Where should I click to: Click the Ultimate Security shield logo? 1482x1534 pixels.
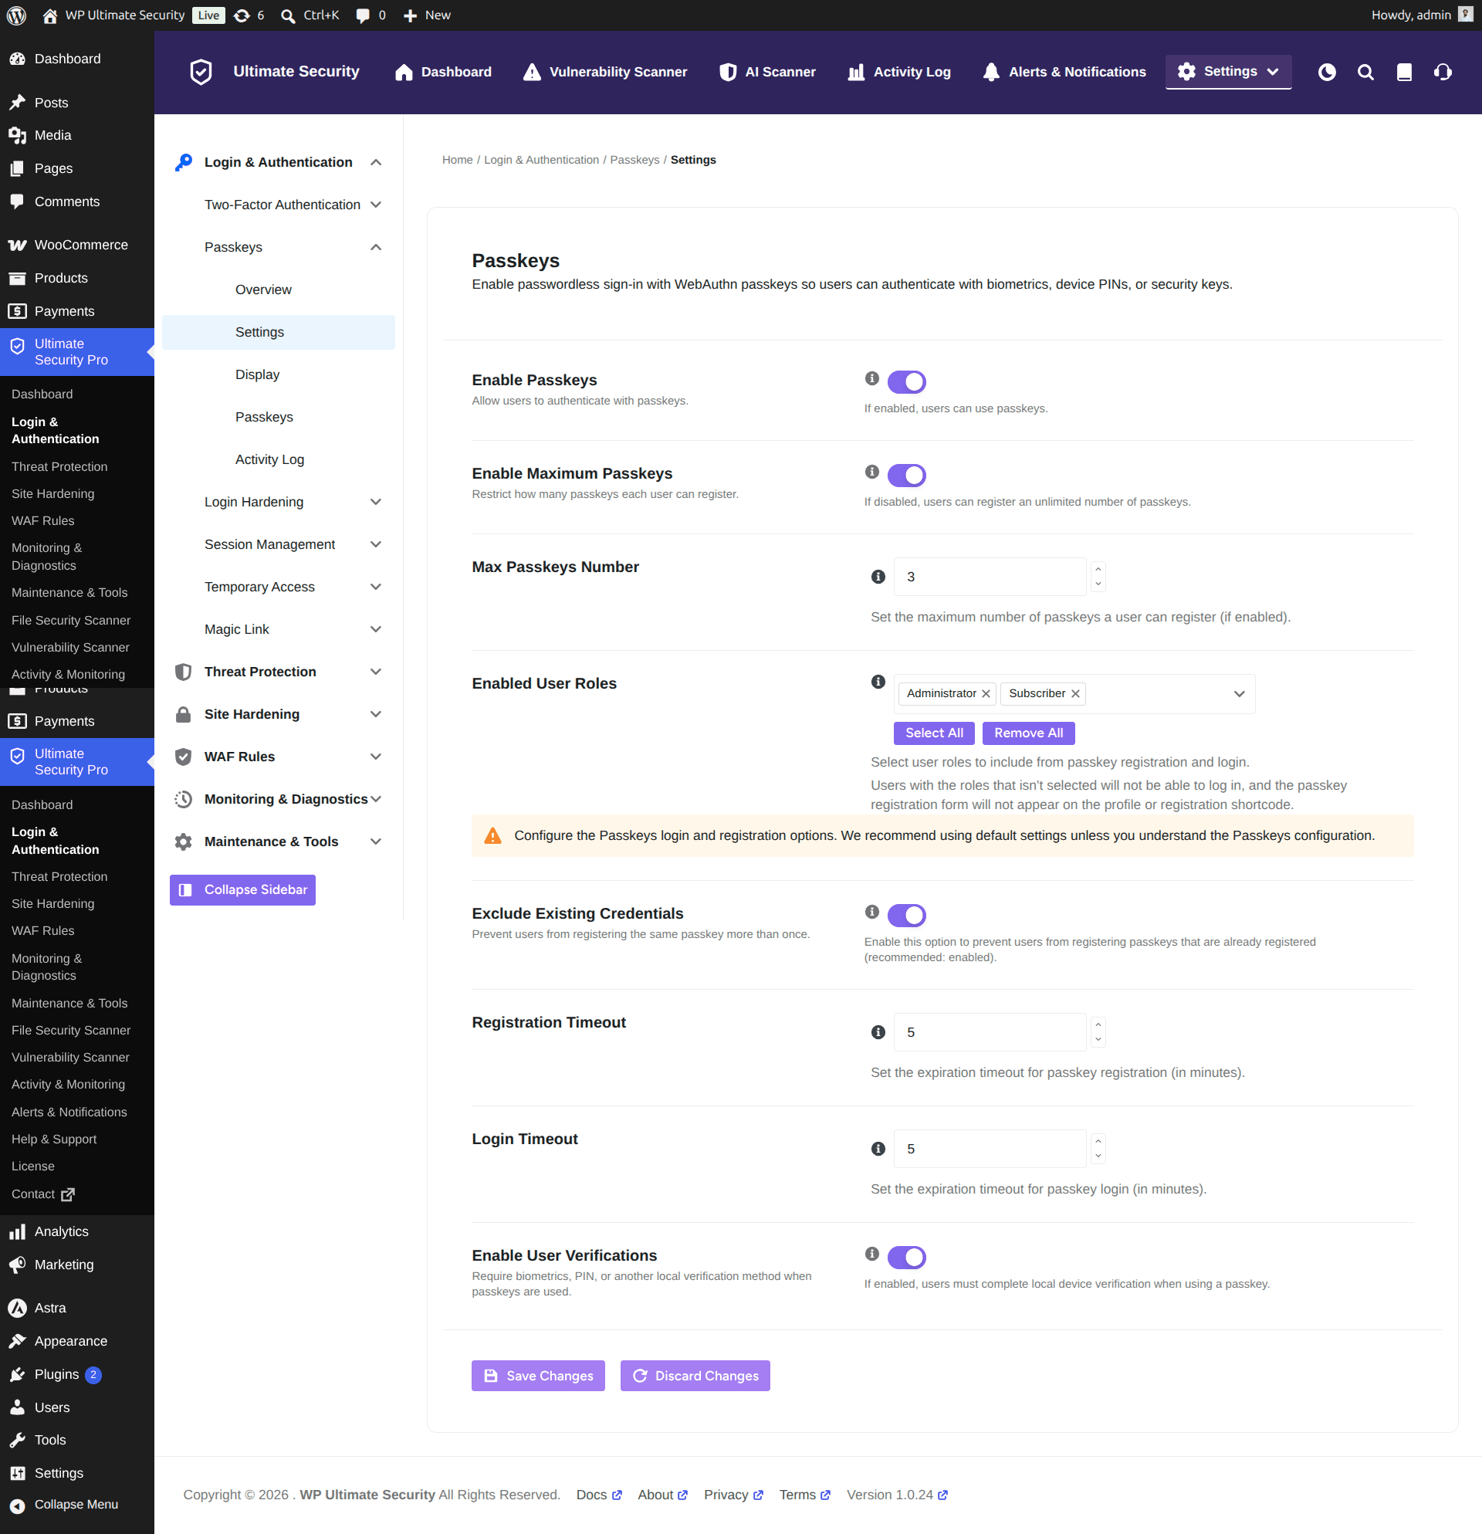201,72
